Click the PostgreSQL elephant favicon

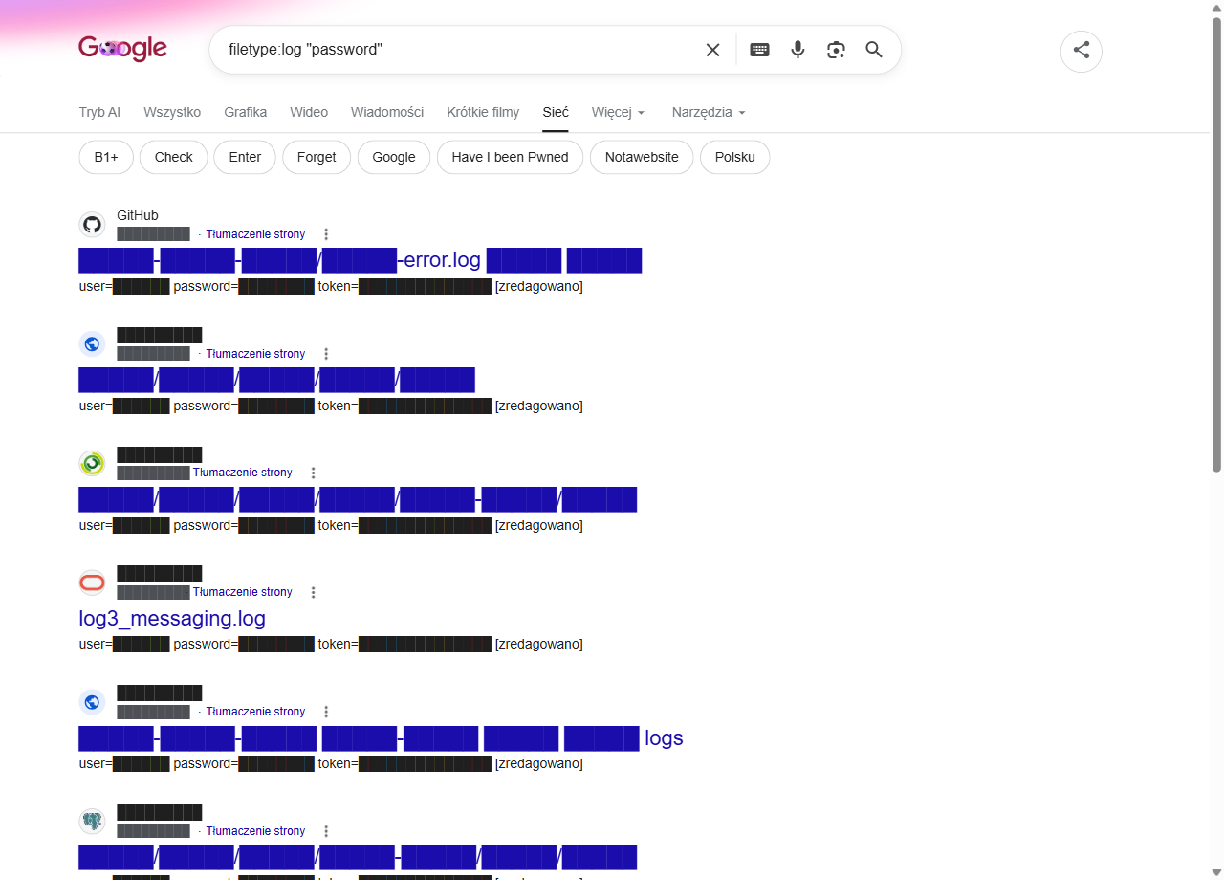(x=92, y=822)
